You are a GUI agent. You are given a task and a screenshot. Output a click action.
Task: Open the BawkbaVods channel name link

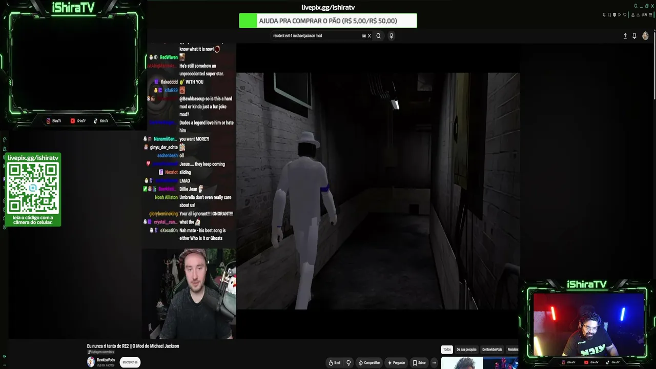point(106,360)
